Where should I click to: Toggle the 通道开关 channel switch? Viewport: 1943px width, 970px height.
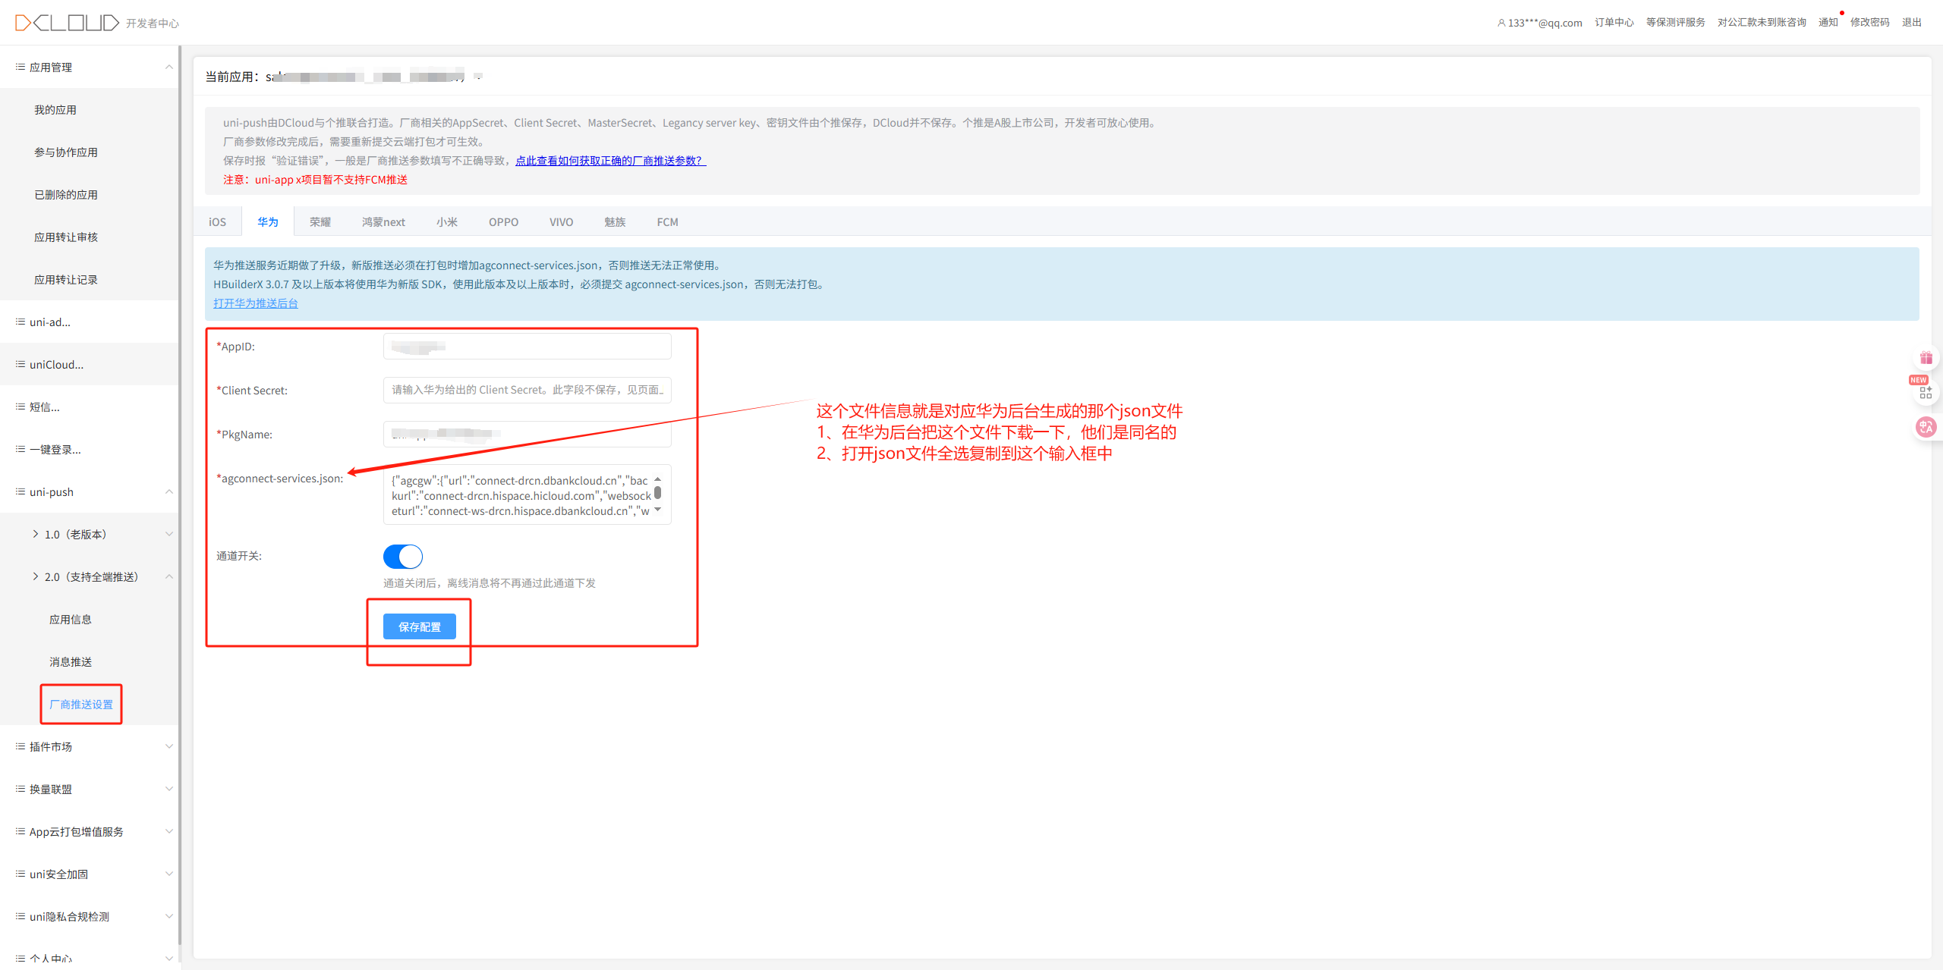tap(402, 556)
